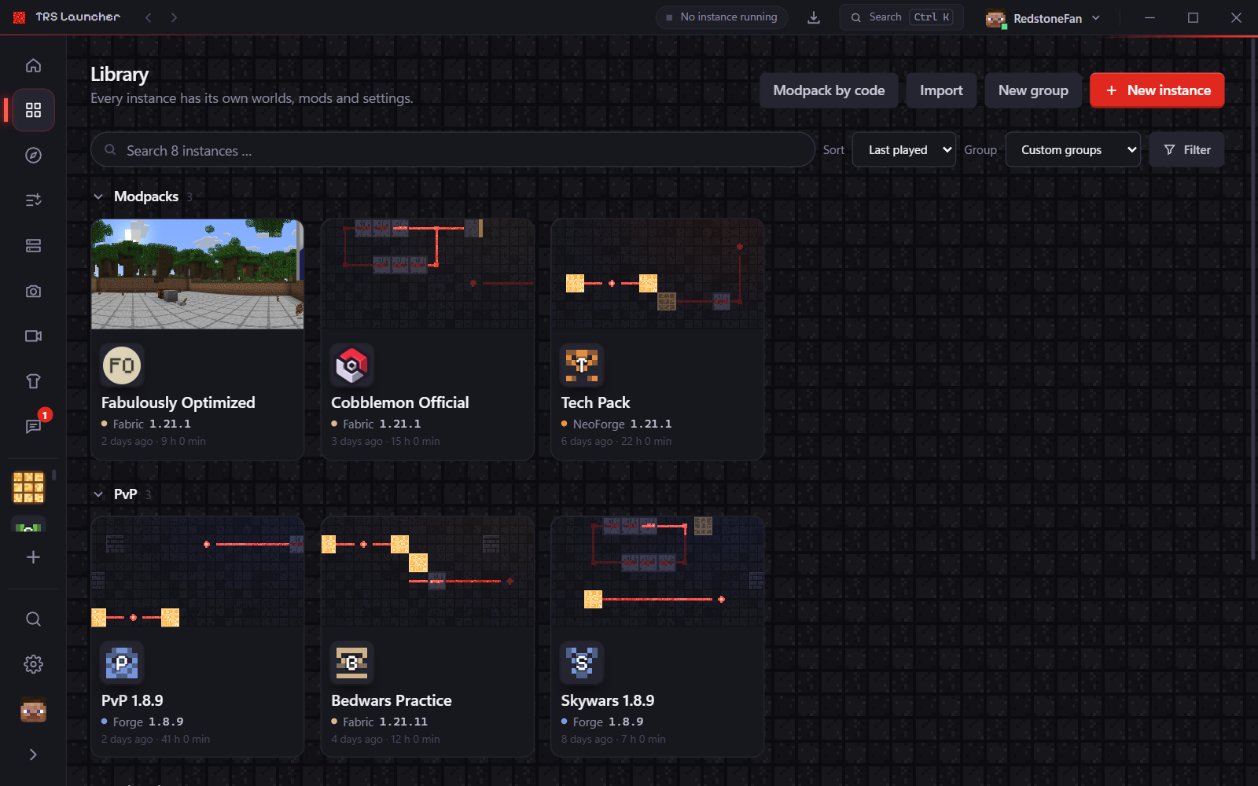This screenshot has height=786, width=1258.
Task: Select the Skywars 1.8.9 instance title
Action: click(607, 700)
